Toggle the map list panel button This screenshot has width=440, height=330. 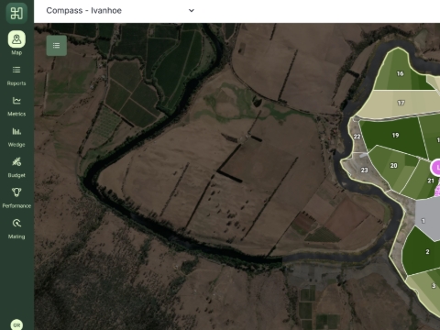coord(57,46)
